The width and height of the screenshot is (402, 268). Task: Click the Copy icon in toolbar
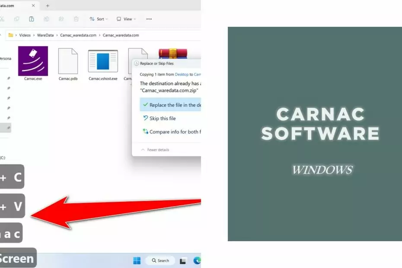(17, 19)
